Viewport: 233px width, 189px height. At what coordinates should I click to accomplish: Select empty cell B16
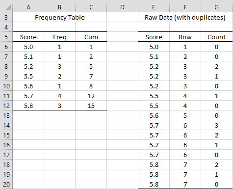click(59, 145)
